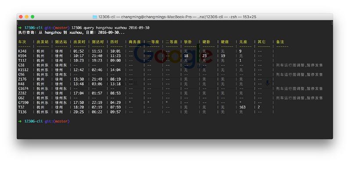This screenshot has height=173, width=351.
Task: Select the '硬卧' column header
Action: point(206,42)
